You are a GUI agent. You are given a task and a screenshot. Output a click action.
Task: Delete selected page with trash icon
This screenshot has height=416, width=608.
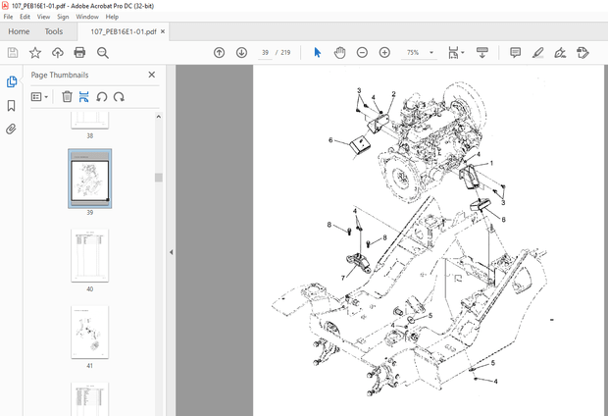pyautogui.click(x=67, y=96)
